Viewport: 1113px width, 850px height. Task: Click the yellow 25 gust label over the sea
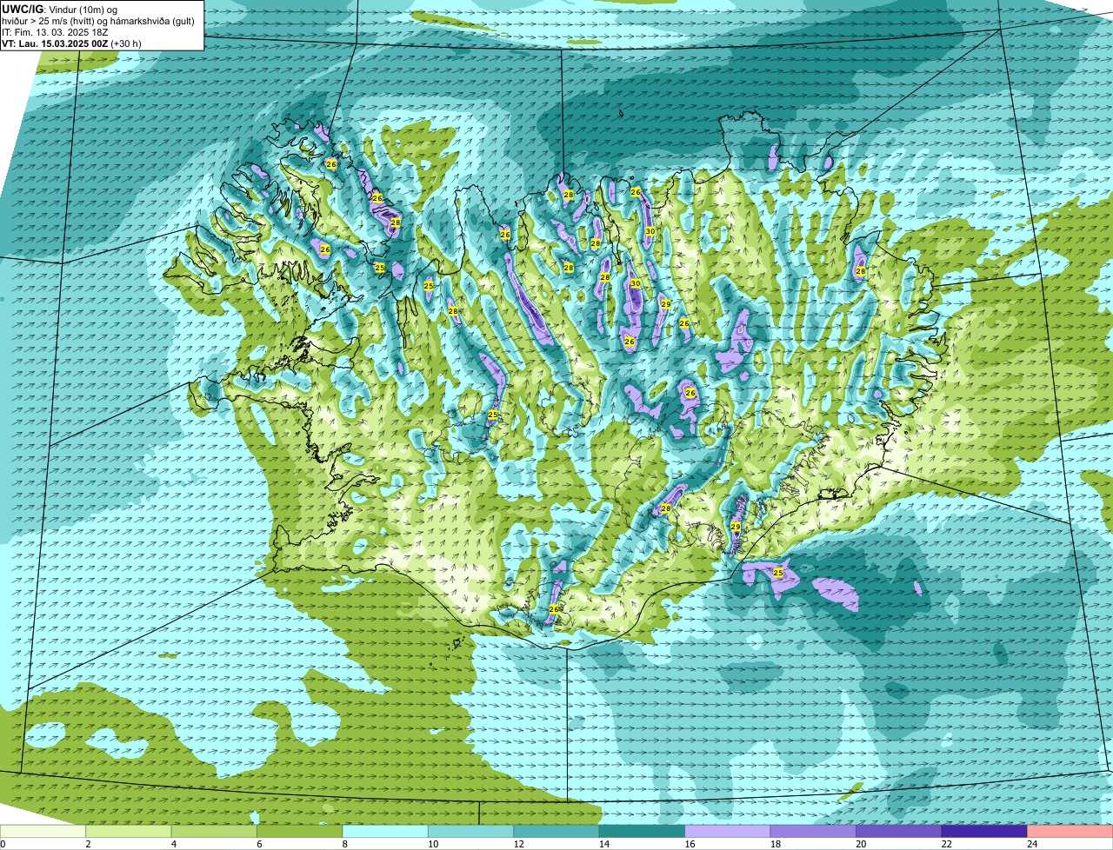pos(778,573)
